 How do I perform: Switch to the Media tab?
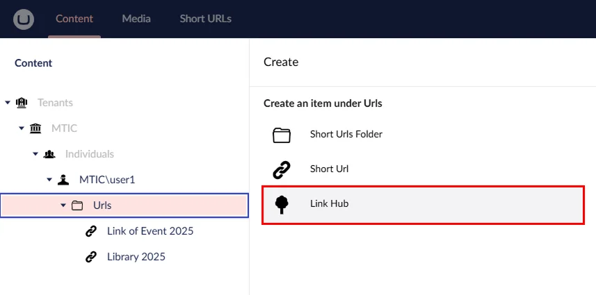(x=136, y=19)
